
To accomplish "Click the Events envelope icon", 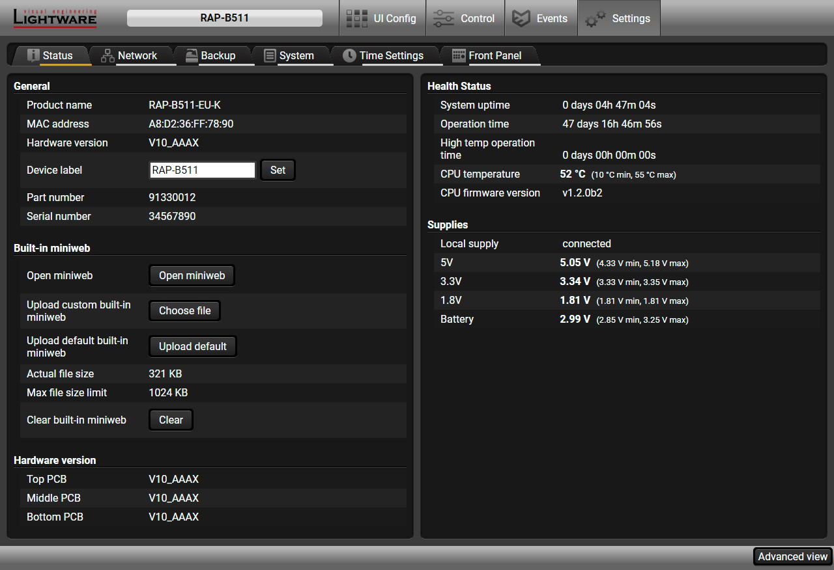I will tap(521, 18).
